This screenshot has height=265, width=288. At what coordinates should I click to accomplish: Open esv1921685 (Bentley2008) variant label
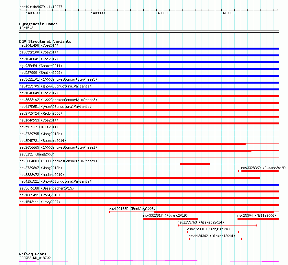click(x=132, y=209)
